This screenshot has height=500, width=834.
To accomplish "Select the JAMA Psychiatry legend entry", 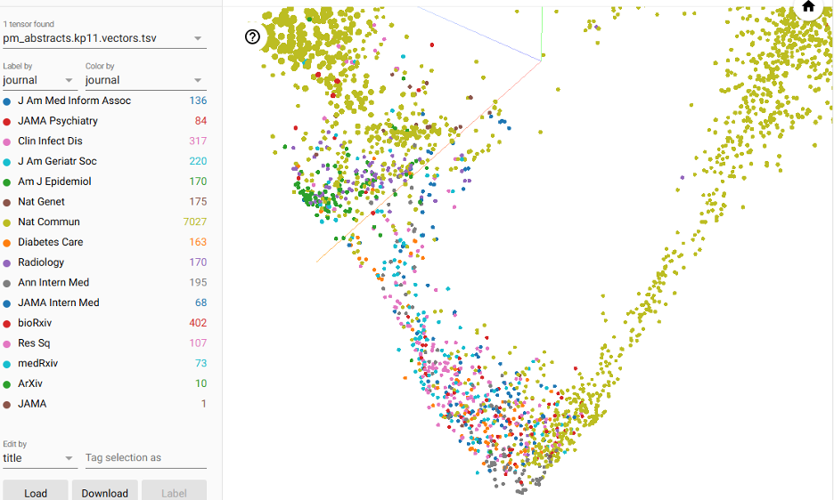I will coord(58,121).
